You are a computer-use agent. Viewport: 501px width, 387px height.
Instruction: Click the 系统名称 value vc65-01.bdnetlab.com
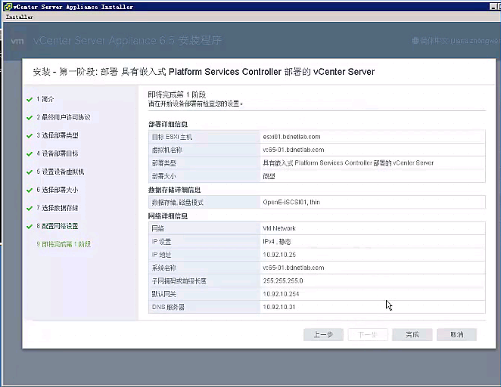point(294,268)
